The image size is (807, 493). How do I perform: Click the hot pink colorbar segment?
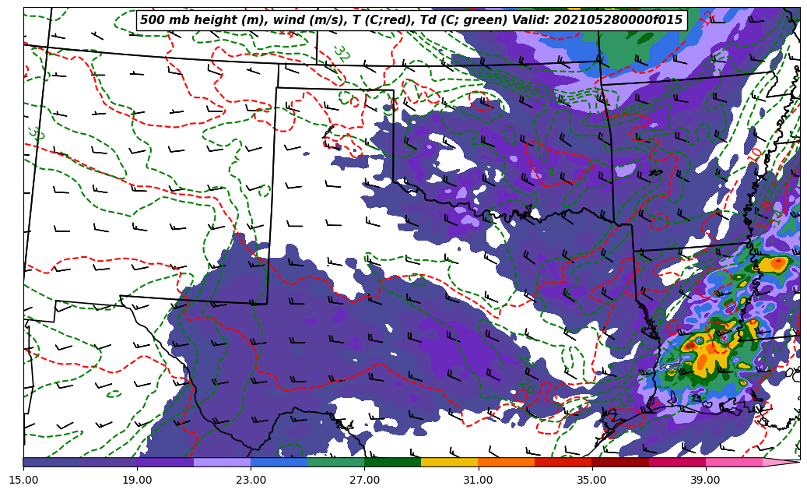pos(733,462)
